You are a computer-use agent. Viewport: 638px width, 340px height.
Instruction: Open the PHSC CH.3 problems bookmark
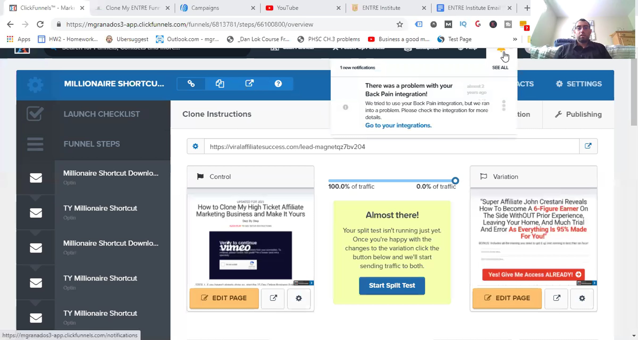[329, 39]
